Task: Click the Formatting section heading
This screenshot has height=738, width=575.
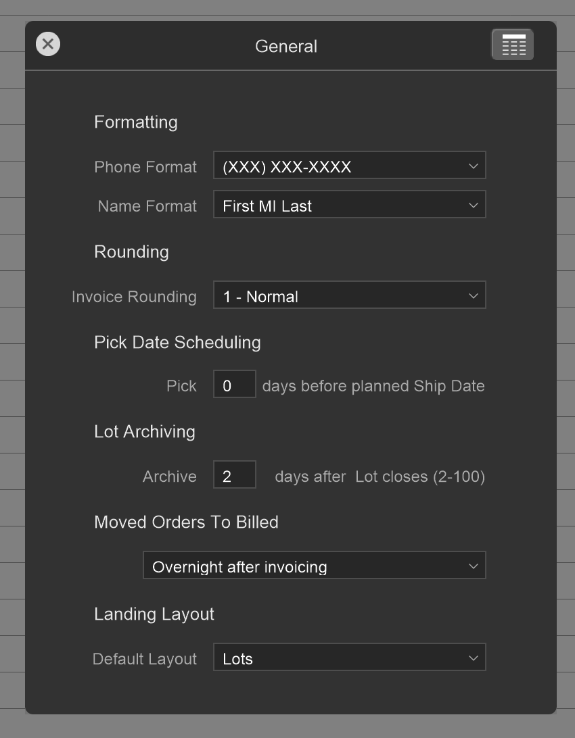Action: pyautogui.click(x=136, y=122)
